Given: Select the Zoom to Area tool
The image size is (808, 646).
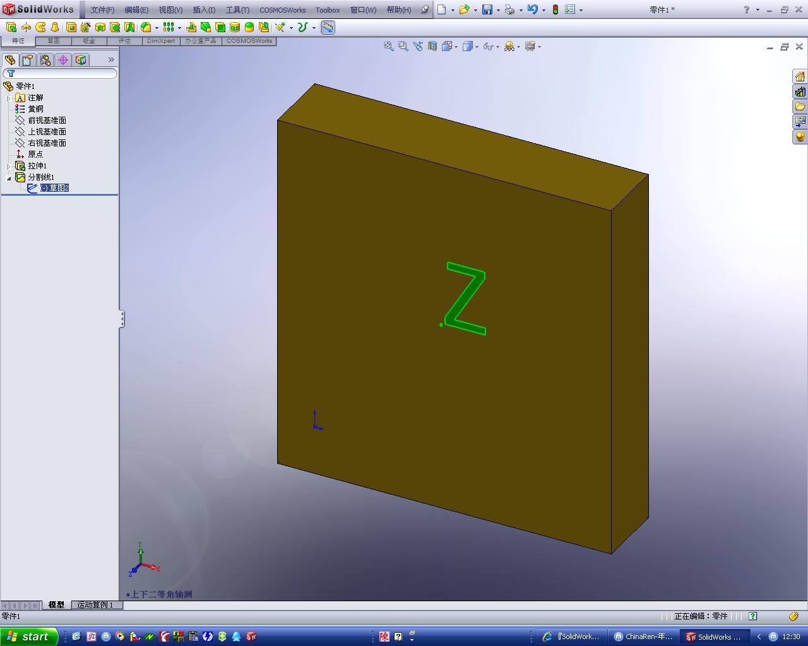Looking at the screenshot, I should click(x=403, y=46).
